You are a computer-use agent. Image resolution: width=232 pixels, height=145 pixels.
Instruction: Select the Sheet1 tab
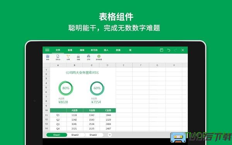click(x=57, y=135)
